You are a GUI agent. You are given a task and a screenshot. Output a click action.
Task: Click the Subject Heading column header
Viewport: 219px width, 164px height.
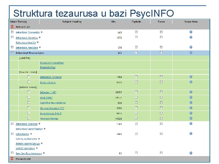(x=72, y=22)
